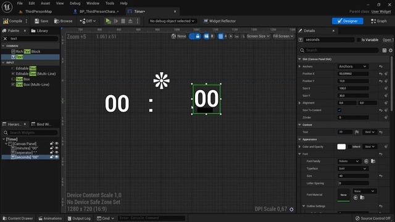395x222 pixels.
Task: Open the Bind Widgets tab
Action: tap(41, 125)
